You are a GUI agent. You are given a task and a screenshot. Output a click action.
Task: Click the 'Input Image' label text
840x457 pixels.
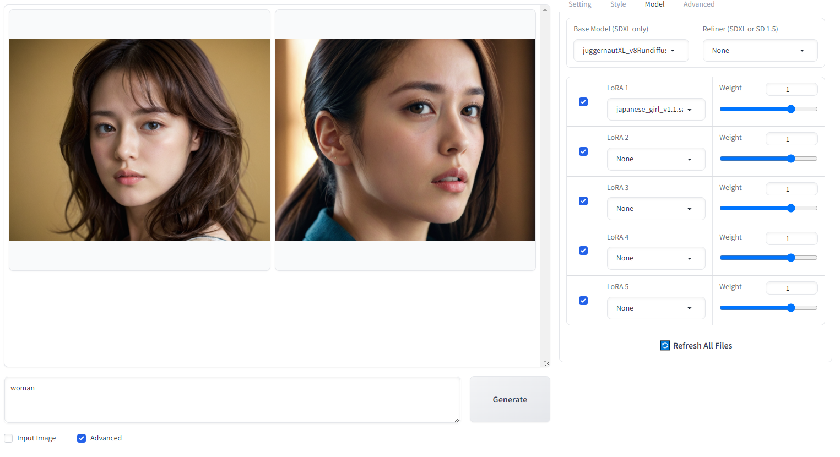[36, 438]
